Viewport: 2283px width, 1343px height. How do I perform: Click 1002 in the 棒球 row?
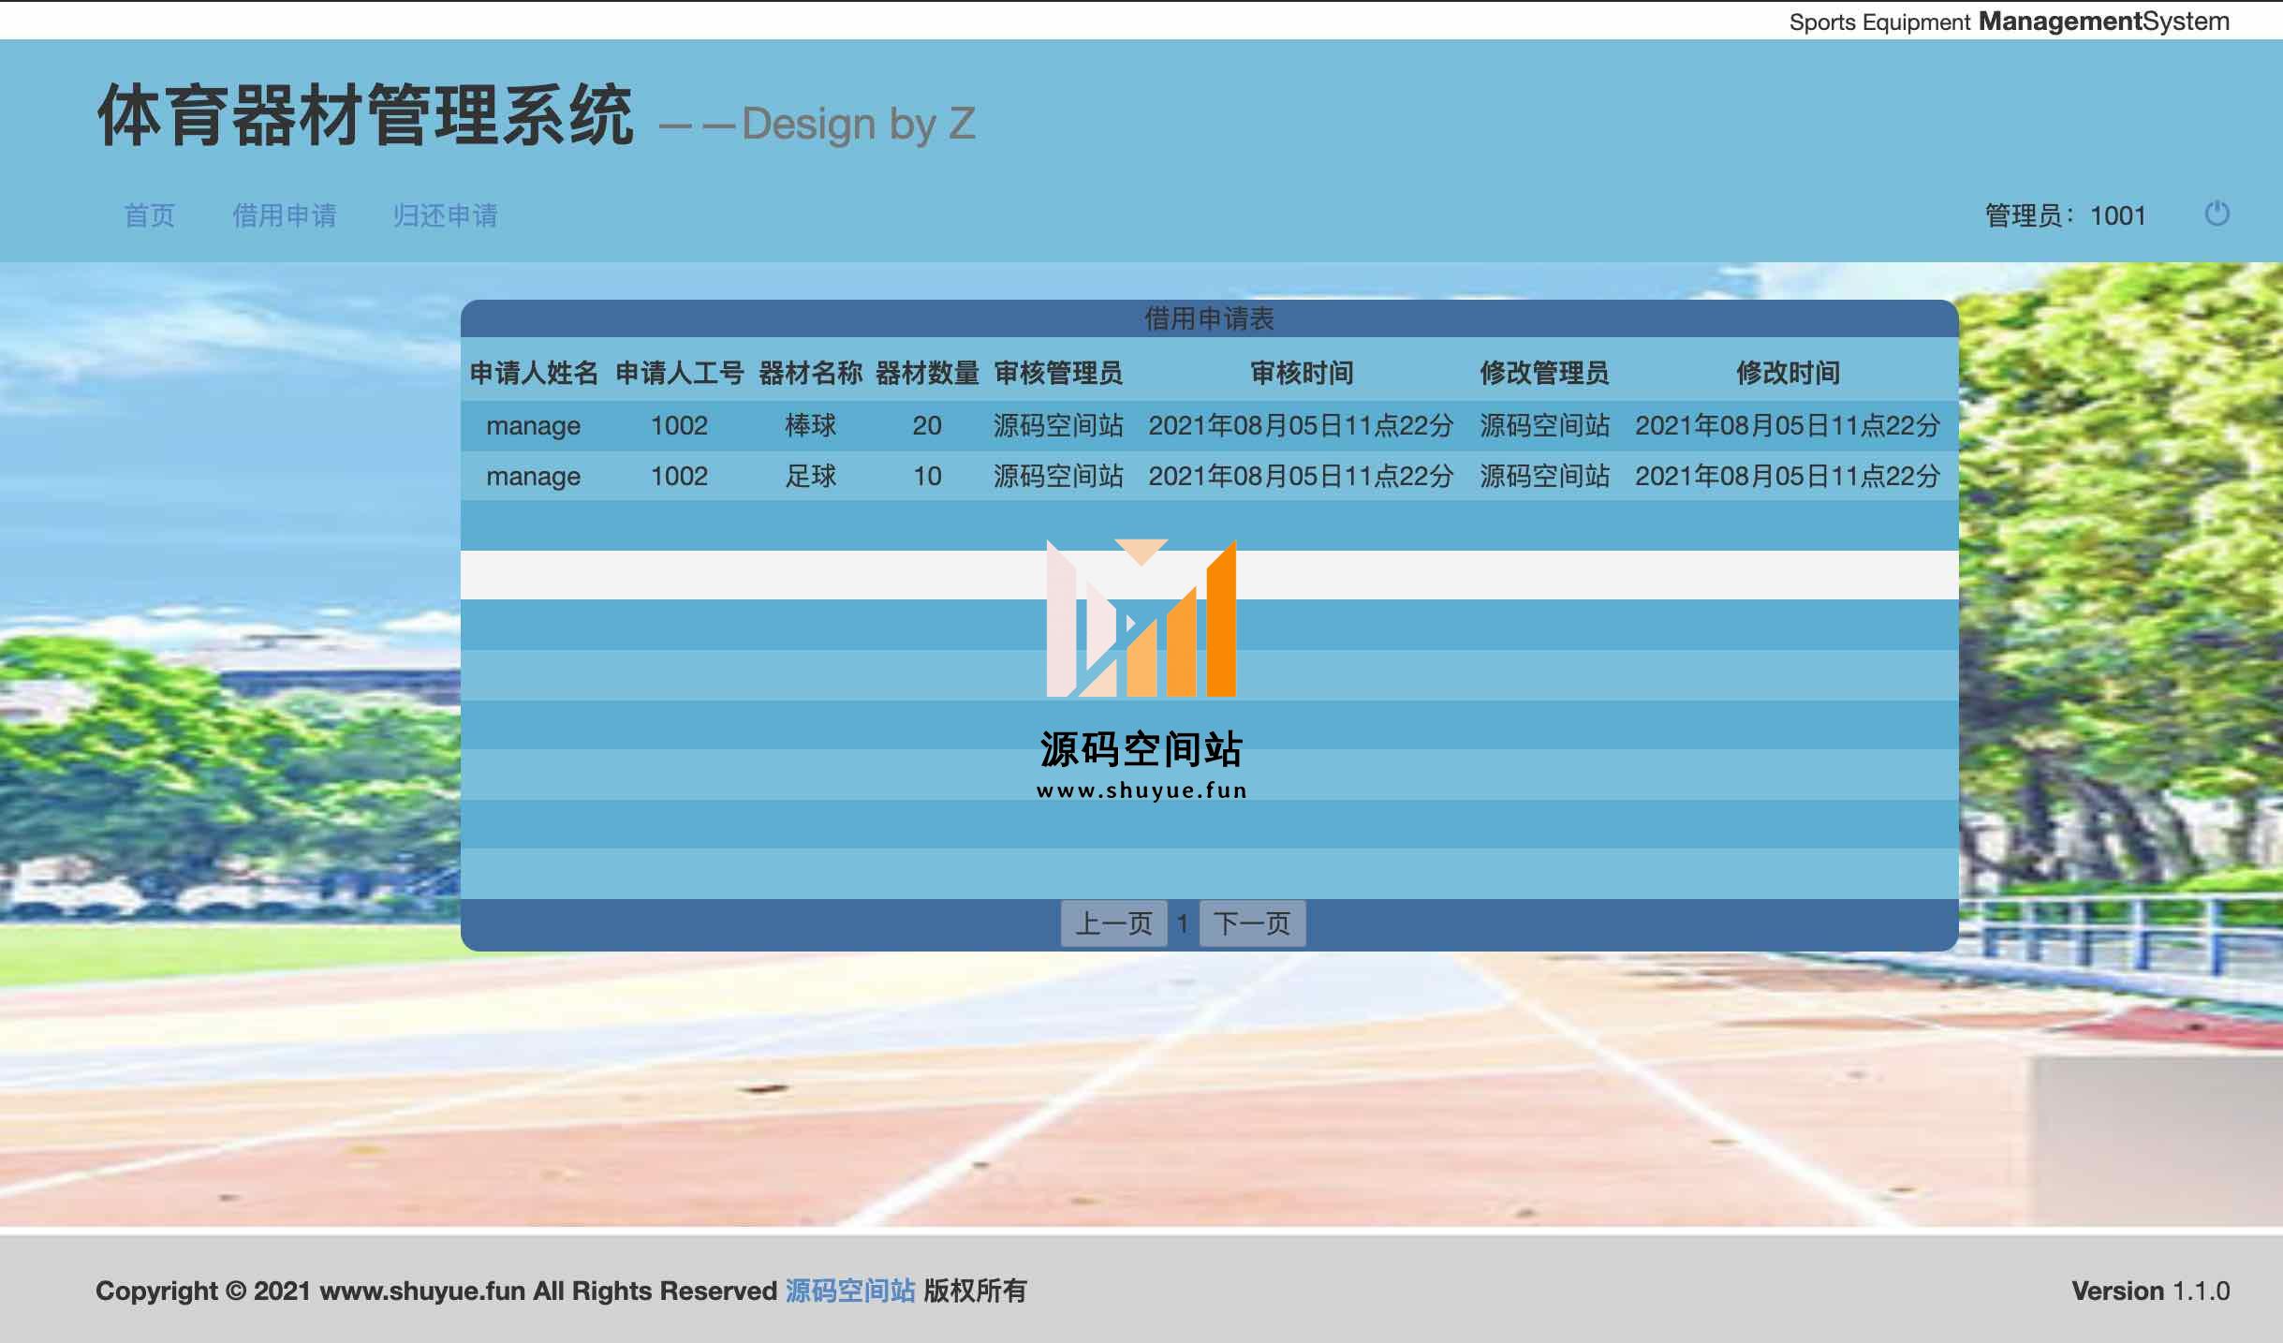pos(680,425)
